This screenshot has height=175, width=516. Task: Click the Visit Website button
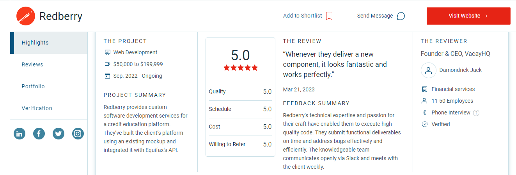[468, 16]
